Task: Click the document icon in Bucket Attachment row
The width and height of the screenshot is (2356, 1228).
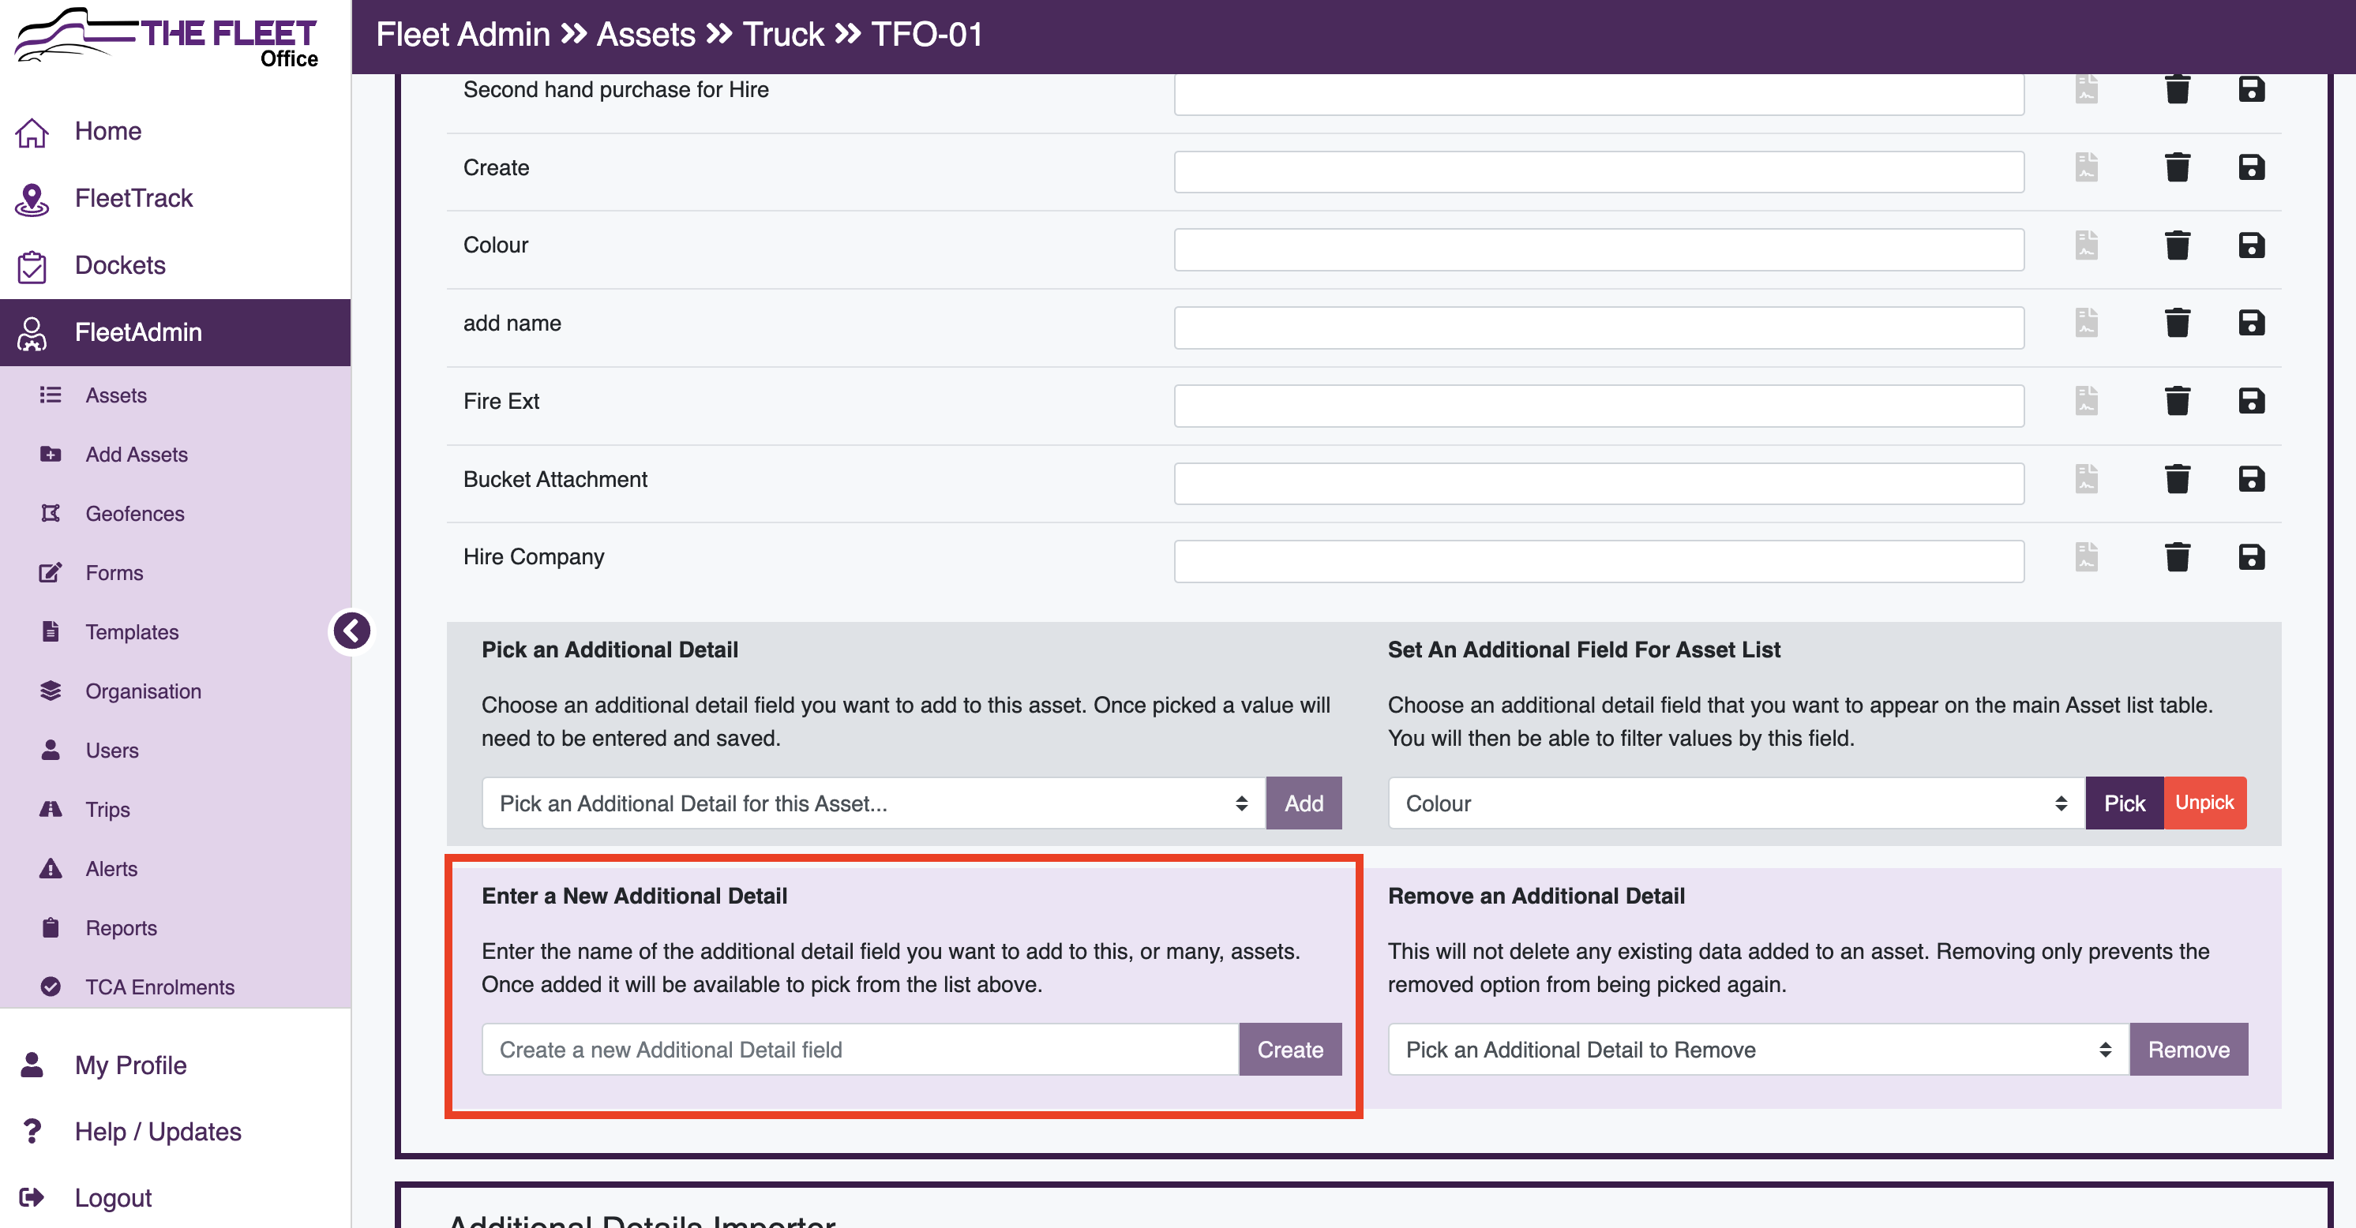Action: point(2086,479)
